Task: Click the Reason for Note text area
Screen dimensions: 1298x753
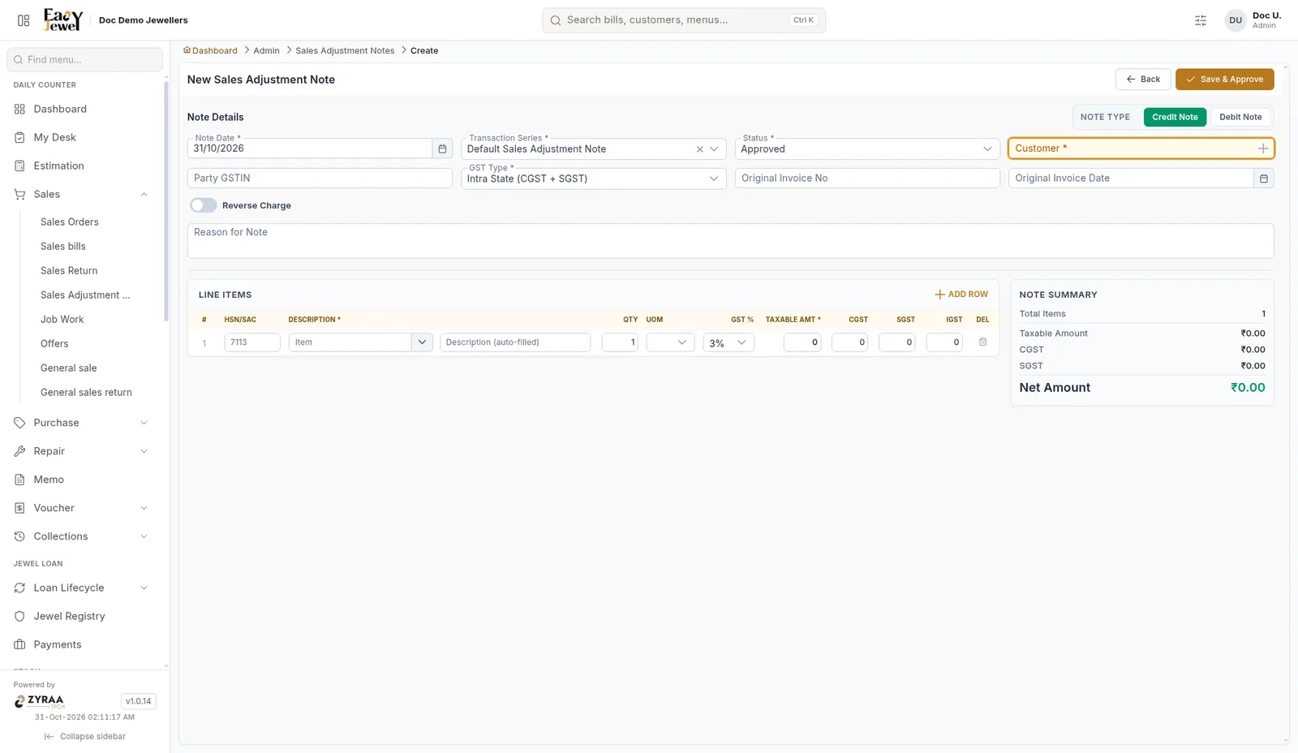Action: 730,241
